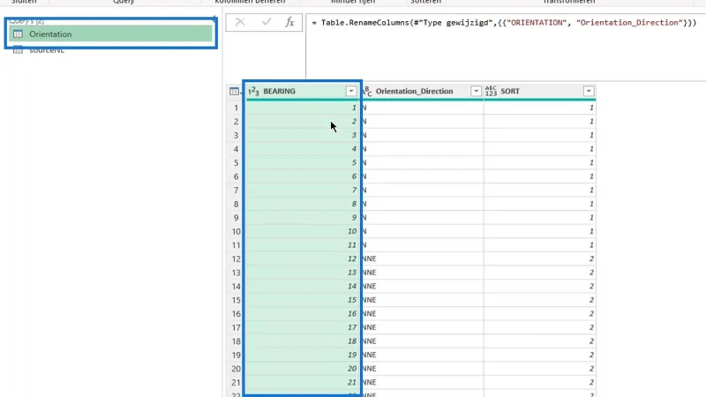This screenshot has height=397, width=706.
Task: Confirm formula with checkmark icon
Action: pos(267,21)
